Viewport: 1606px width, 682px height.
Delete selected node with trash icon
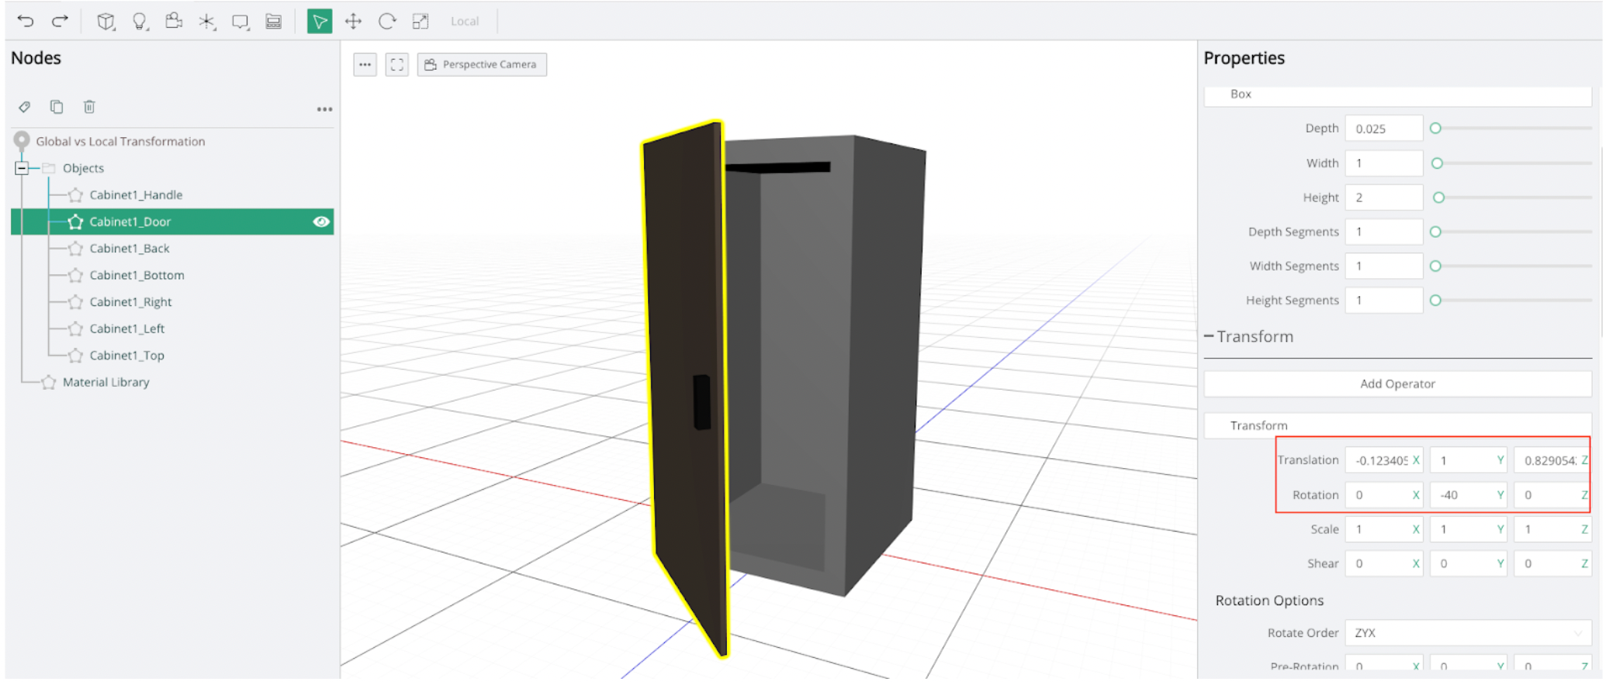click(x=89, y=107)
